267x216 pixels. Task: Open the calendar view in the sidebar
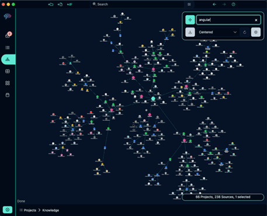coord(8,95)
